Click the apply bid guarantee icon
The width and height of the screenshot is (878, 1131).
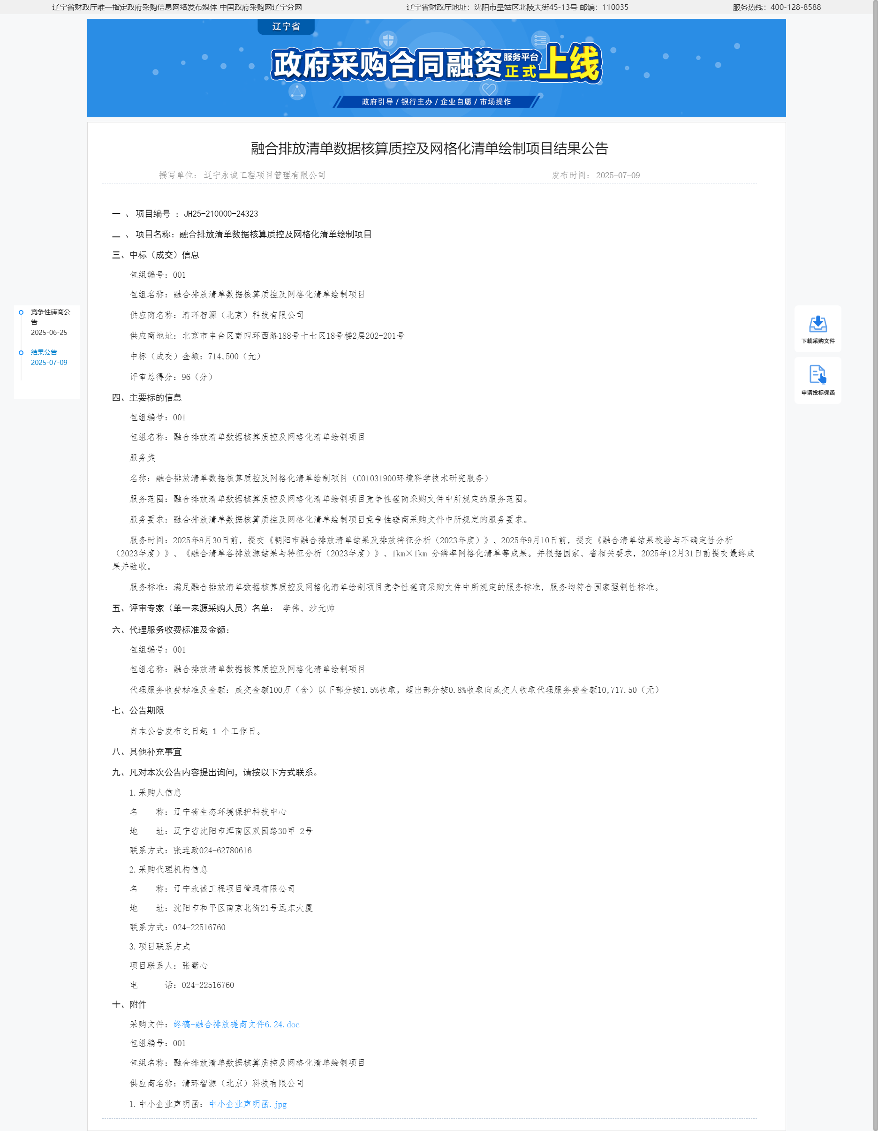coord(817,374)
